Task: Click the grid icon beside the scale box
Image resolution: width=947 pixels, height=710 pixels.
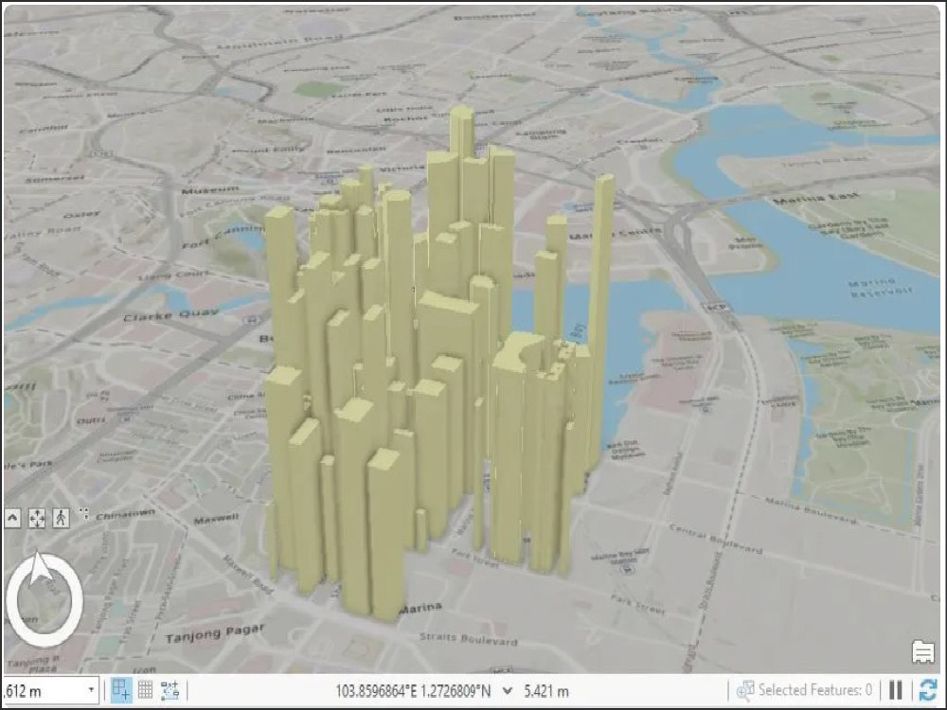Action: click(x=145, y=689)
